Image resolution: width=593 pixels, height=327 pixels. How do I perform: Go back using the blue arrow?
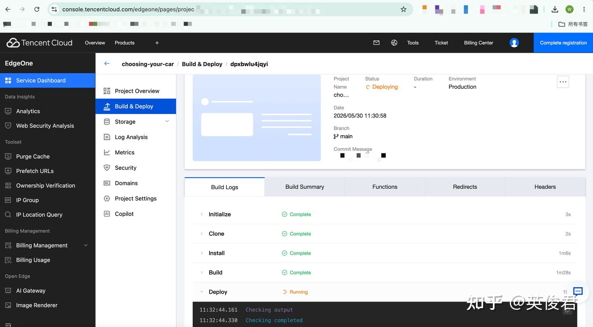coord(107,64)
